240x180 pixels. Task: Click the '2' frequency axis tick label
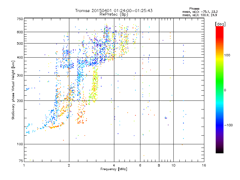pyautogui.click(x=69, y=165)
